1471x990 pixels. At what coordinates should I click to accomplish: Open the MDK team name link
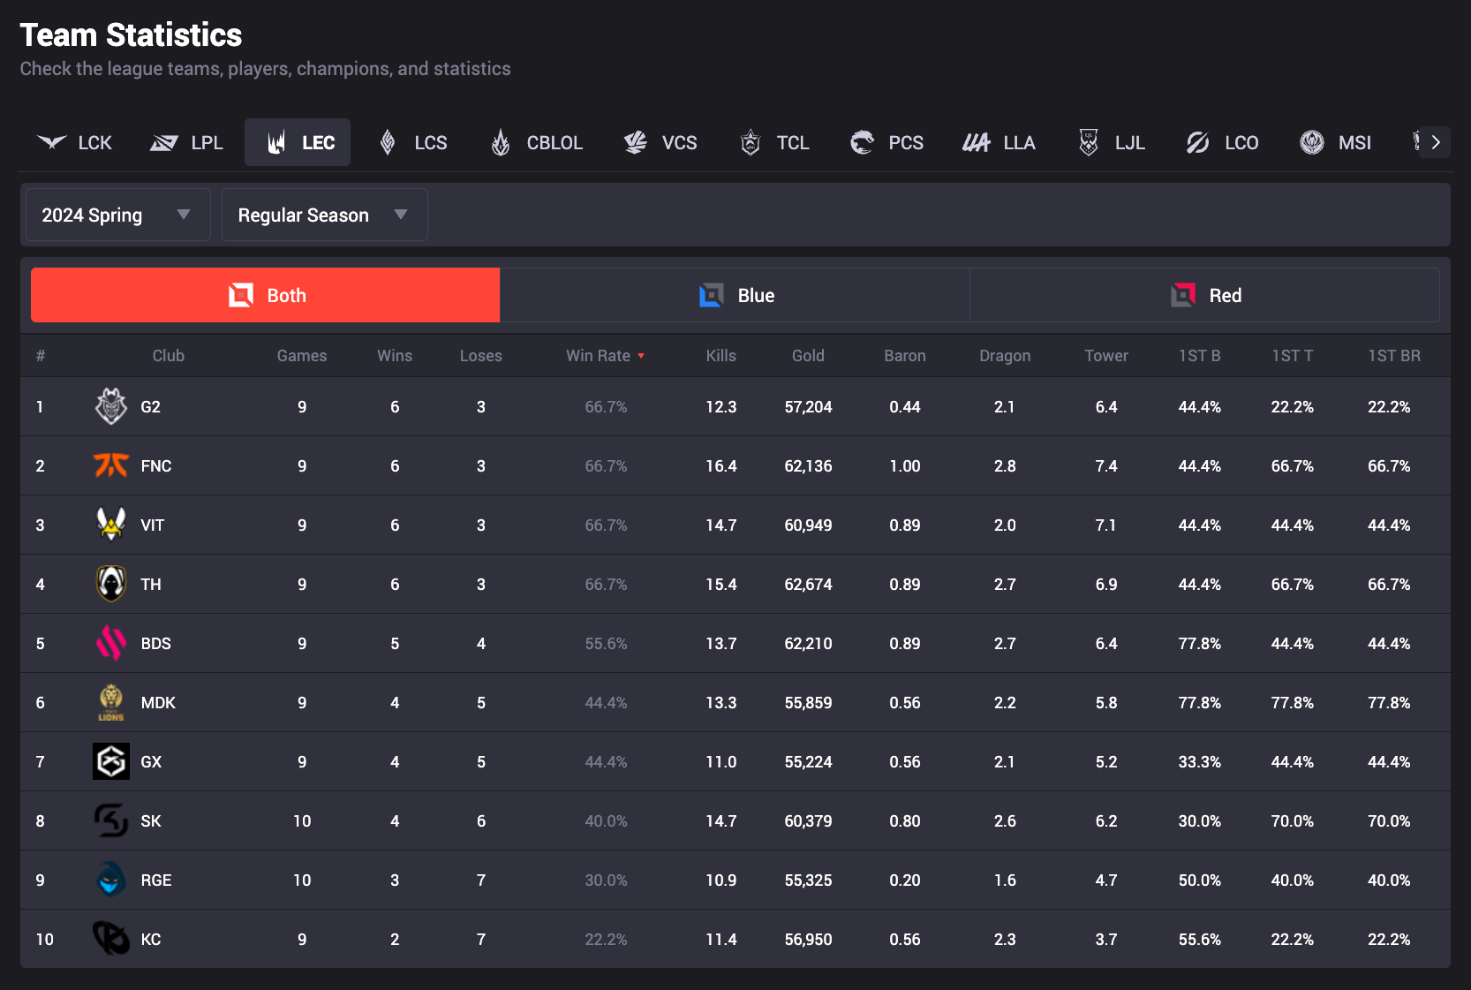(158, 702)
